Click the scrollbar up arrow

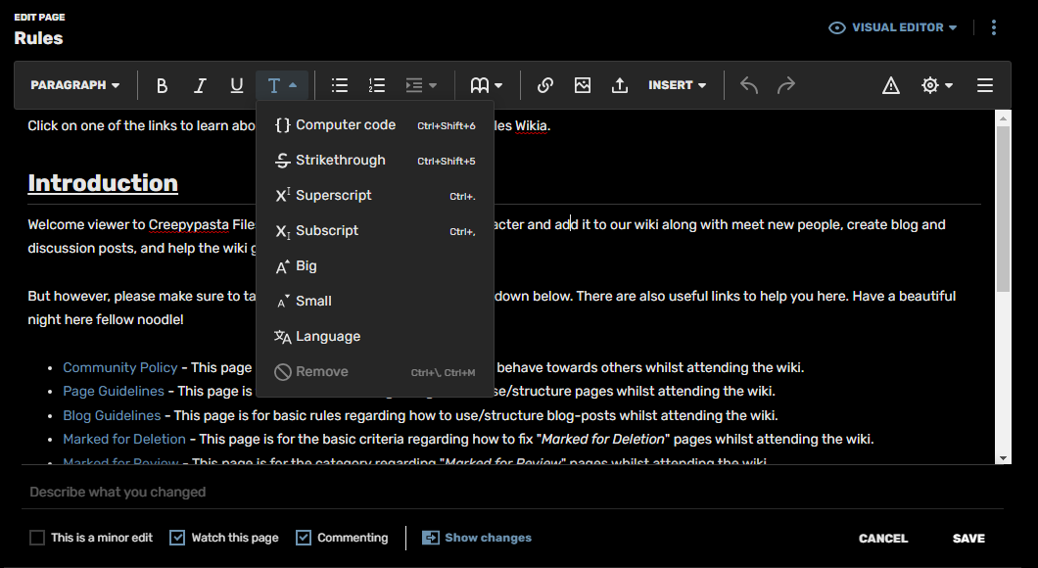click(x=1003, y=118)
